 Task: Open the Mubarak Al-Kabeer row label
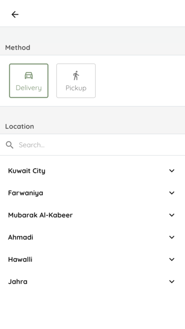[40, 215]
